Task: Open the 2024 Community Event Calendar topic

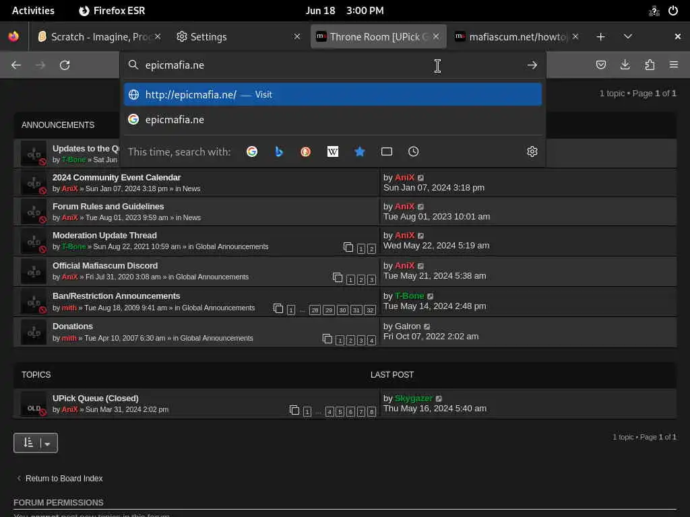Action: click(117, 178)
